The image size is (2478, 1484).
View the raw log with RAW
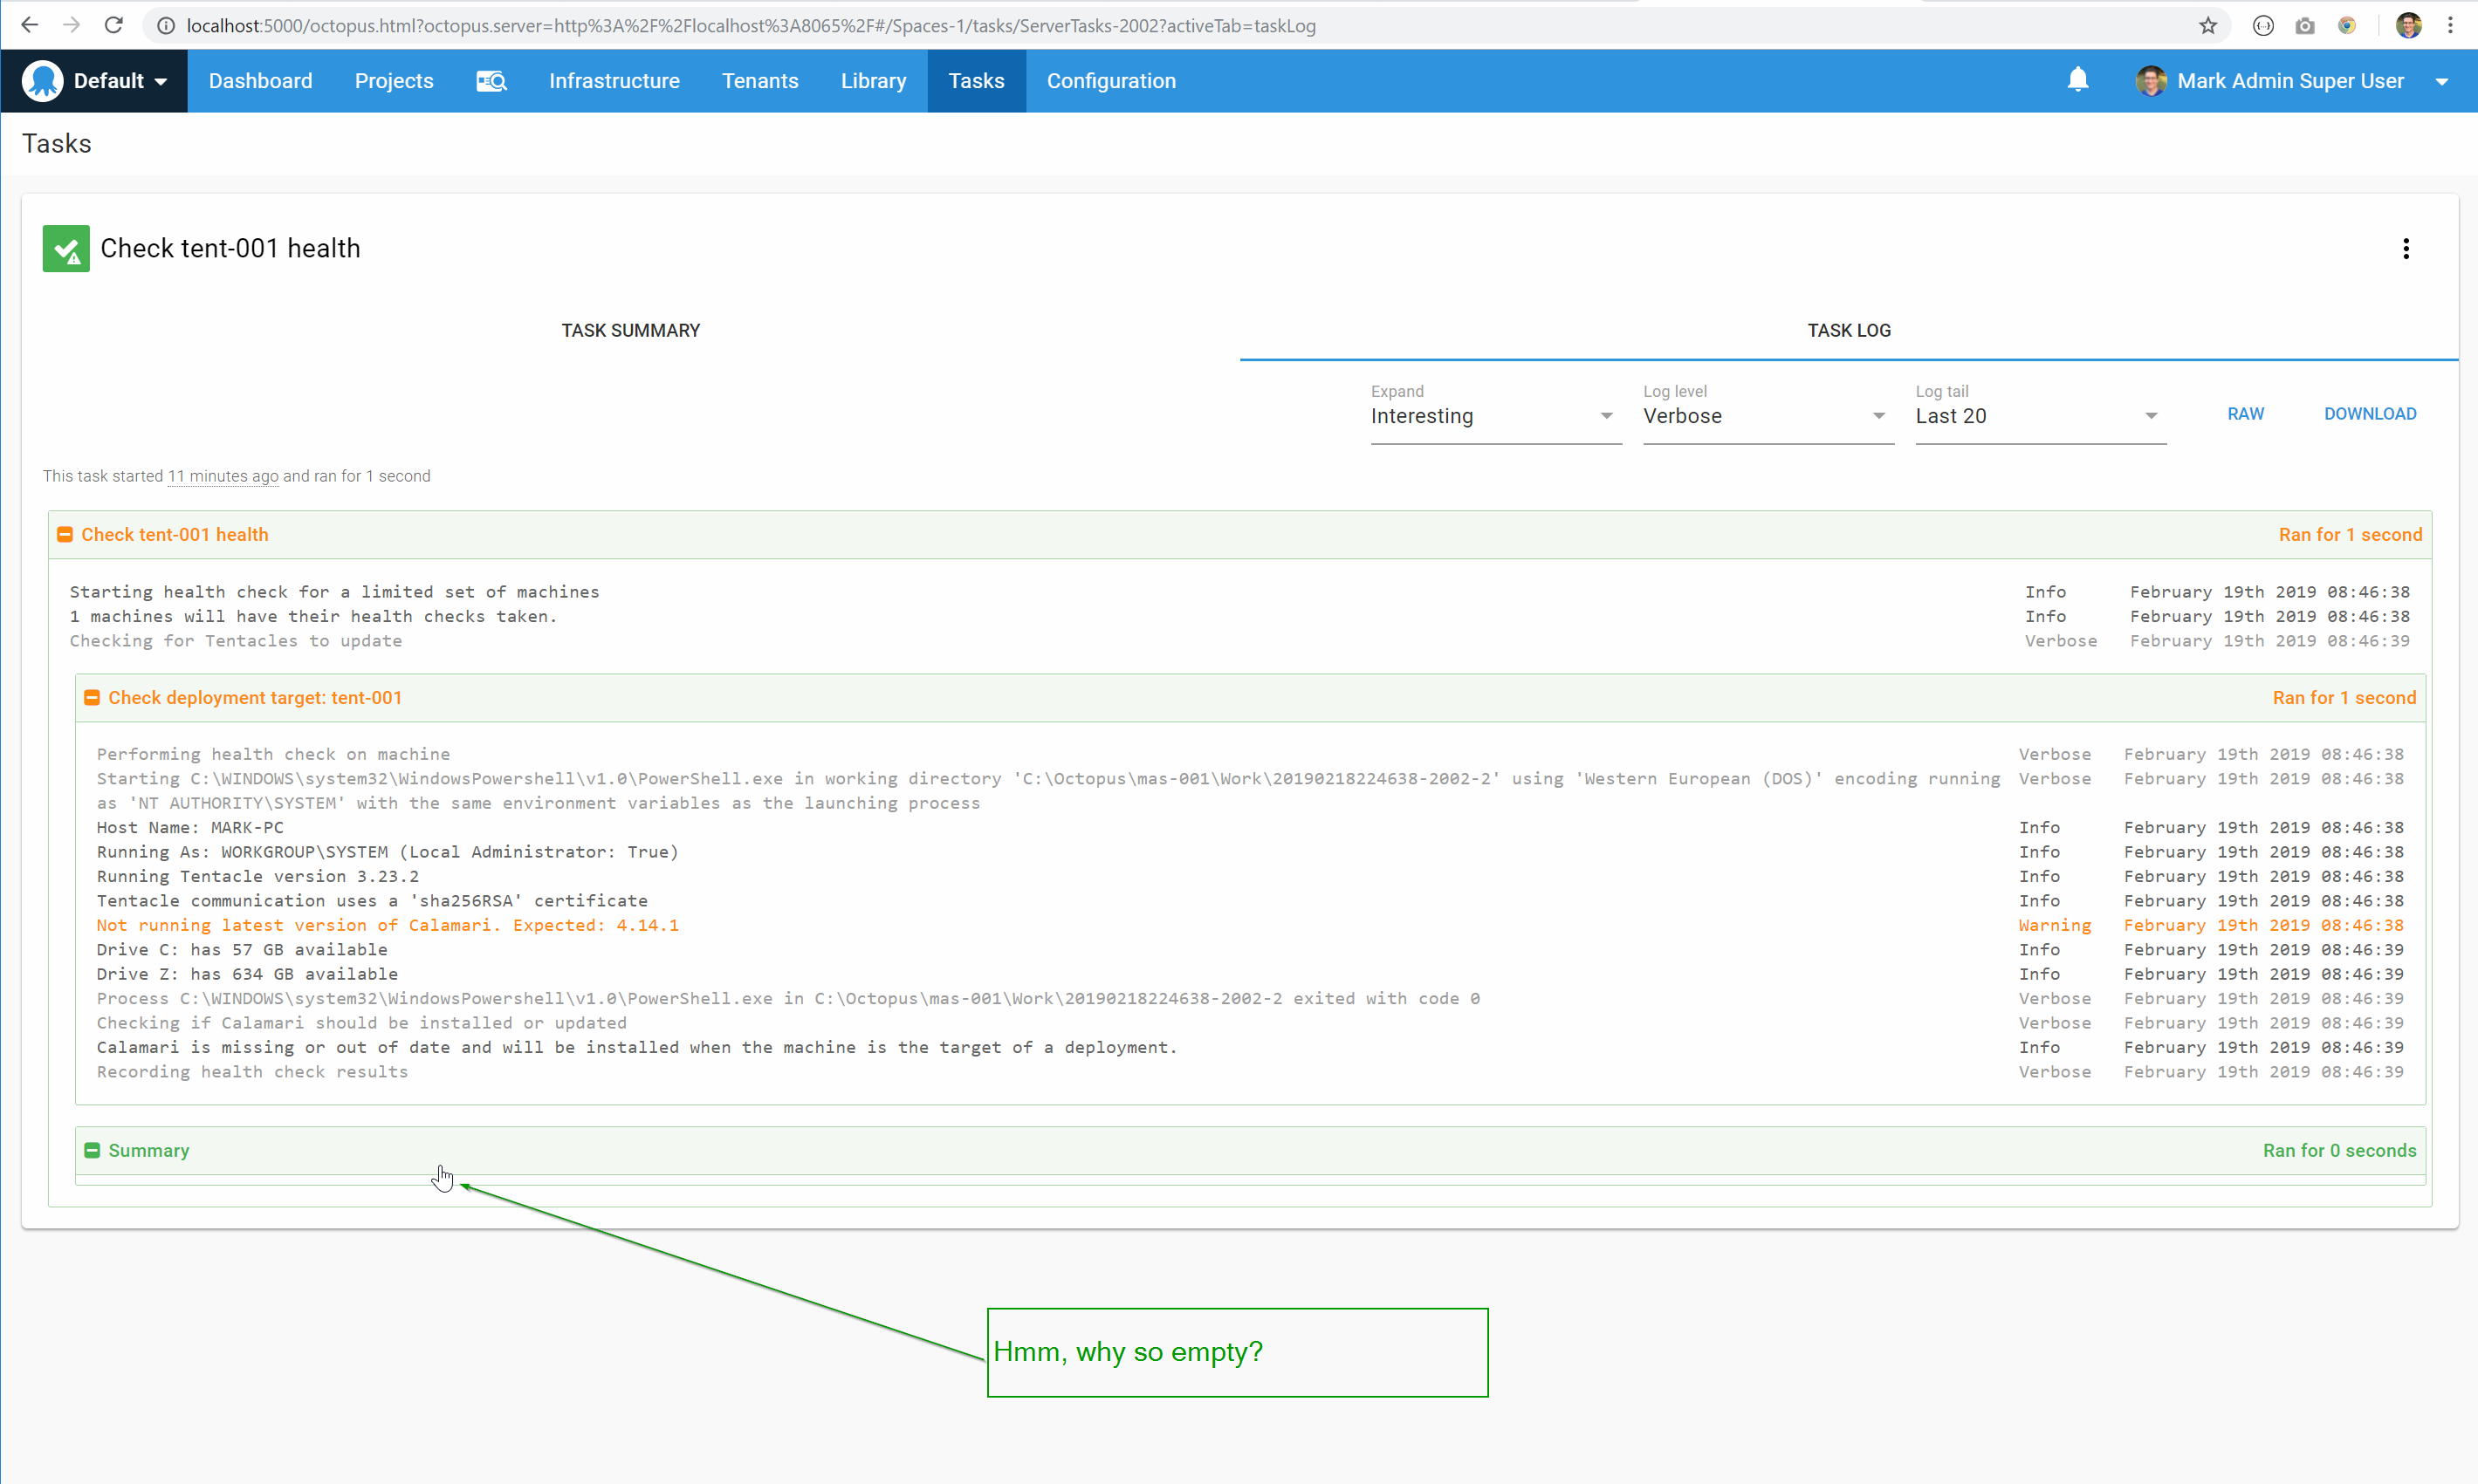[x=2245, y=413]
